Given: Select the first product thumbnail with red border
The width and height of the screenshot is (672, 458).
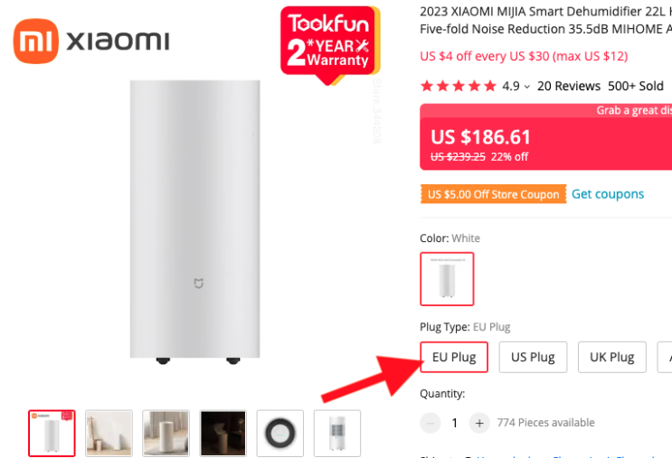Looking at the screenshot, I should click(x=52, y=434).
